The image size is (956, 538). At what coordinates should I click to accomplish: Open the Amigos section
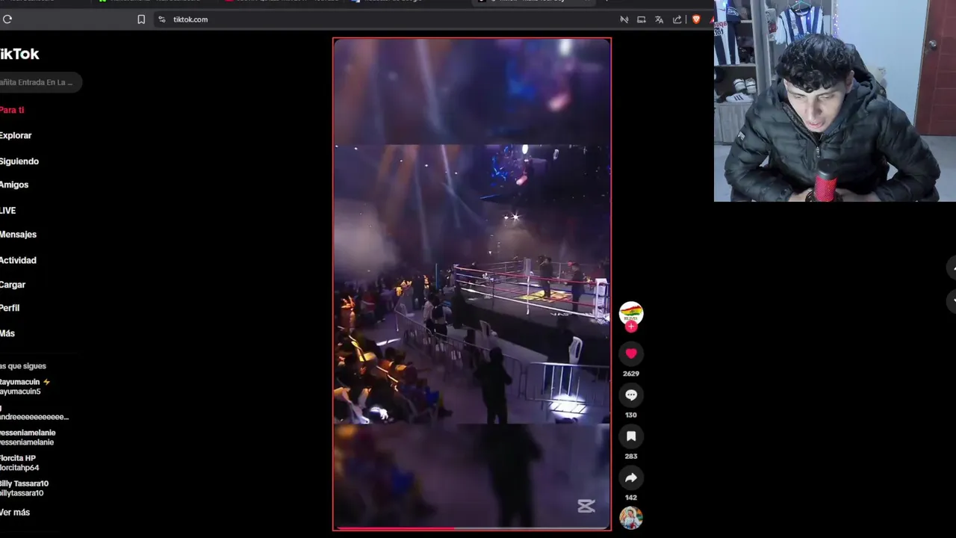(x=14, y=185)
